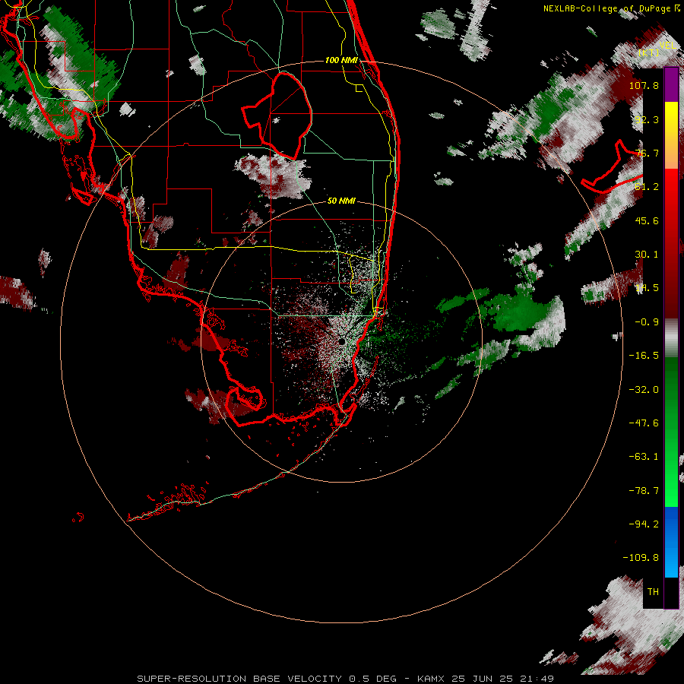The image size is (684, 684).
Task: Click the -32.0 legend value
Action: pyautogui.click(x=644, y=390)
